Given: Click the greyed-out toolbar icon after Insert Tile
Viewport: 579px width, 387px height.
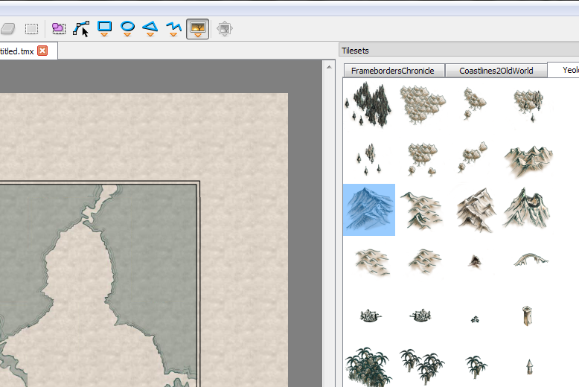Looking at the screenshot, I should tap(225, 29).
